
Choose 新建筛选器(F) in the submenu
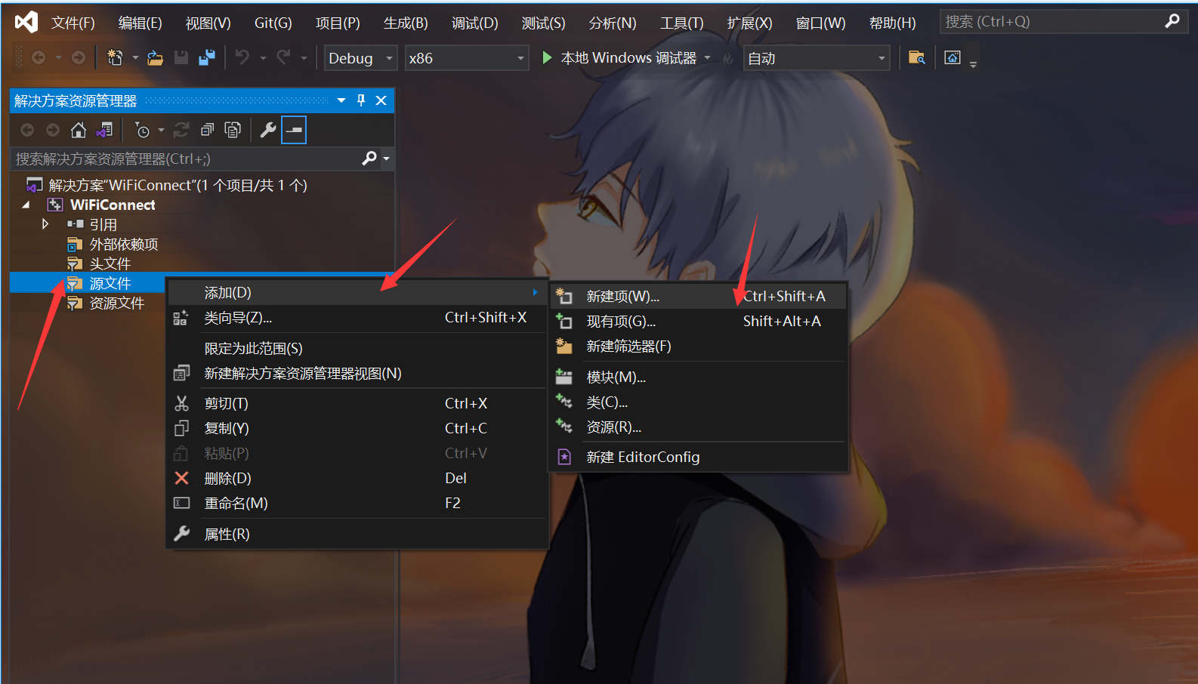coord(699,347)
